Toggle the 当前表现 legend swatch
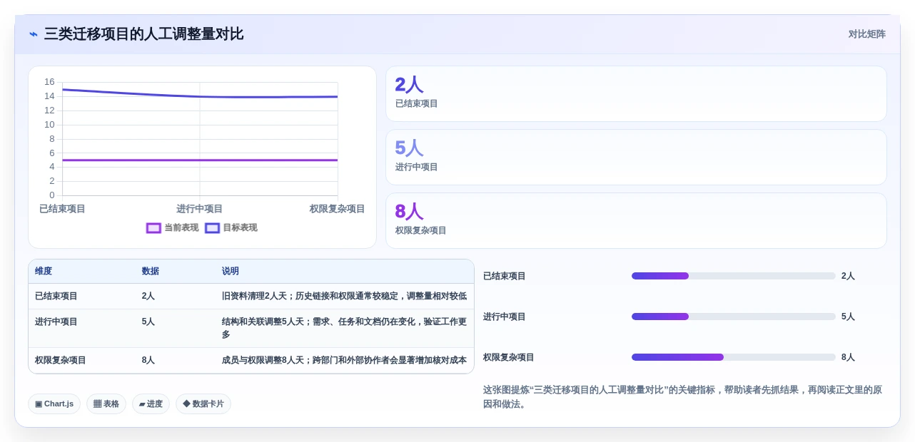Image resolution: width=915 pixels, height=442 pixels. (x=153, y=228)
